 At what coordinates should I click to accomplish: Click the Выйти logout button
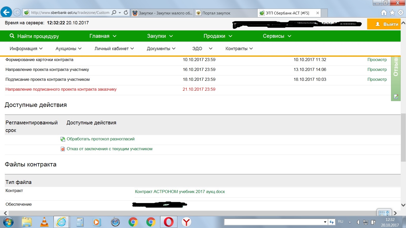[384, 24]
